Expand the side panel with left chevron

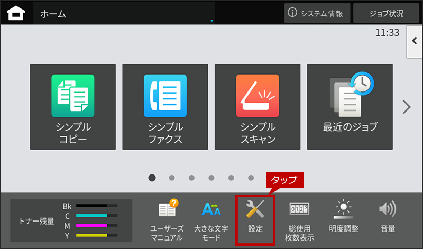click(x=414, y=41)
